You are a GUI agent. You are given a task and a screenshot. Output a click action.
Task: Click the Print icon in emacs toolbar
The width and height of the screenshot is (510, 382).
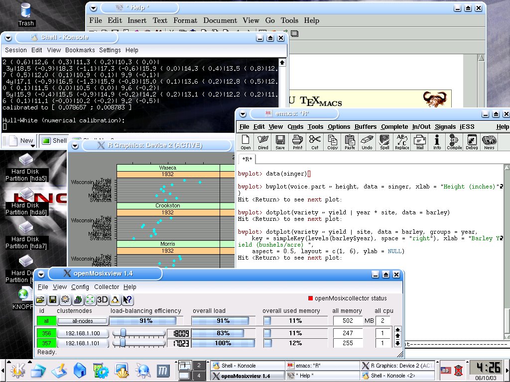point(297,142)
